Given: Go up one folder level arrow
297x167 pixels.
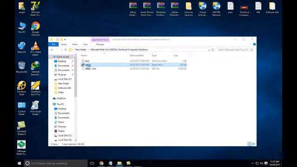Looking at the screenshot, I should (x=65, y=50).
